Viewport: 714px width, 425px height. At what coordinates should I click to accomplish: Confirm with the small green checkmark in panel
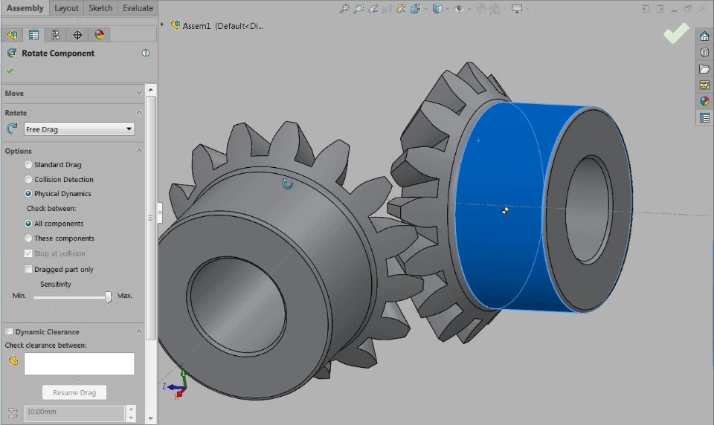[10, 71]
